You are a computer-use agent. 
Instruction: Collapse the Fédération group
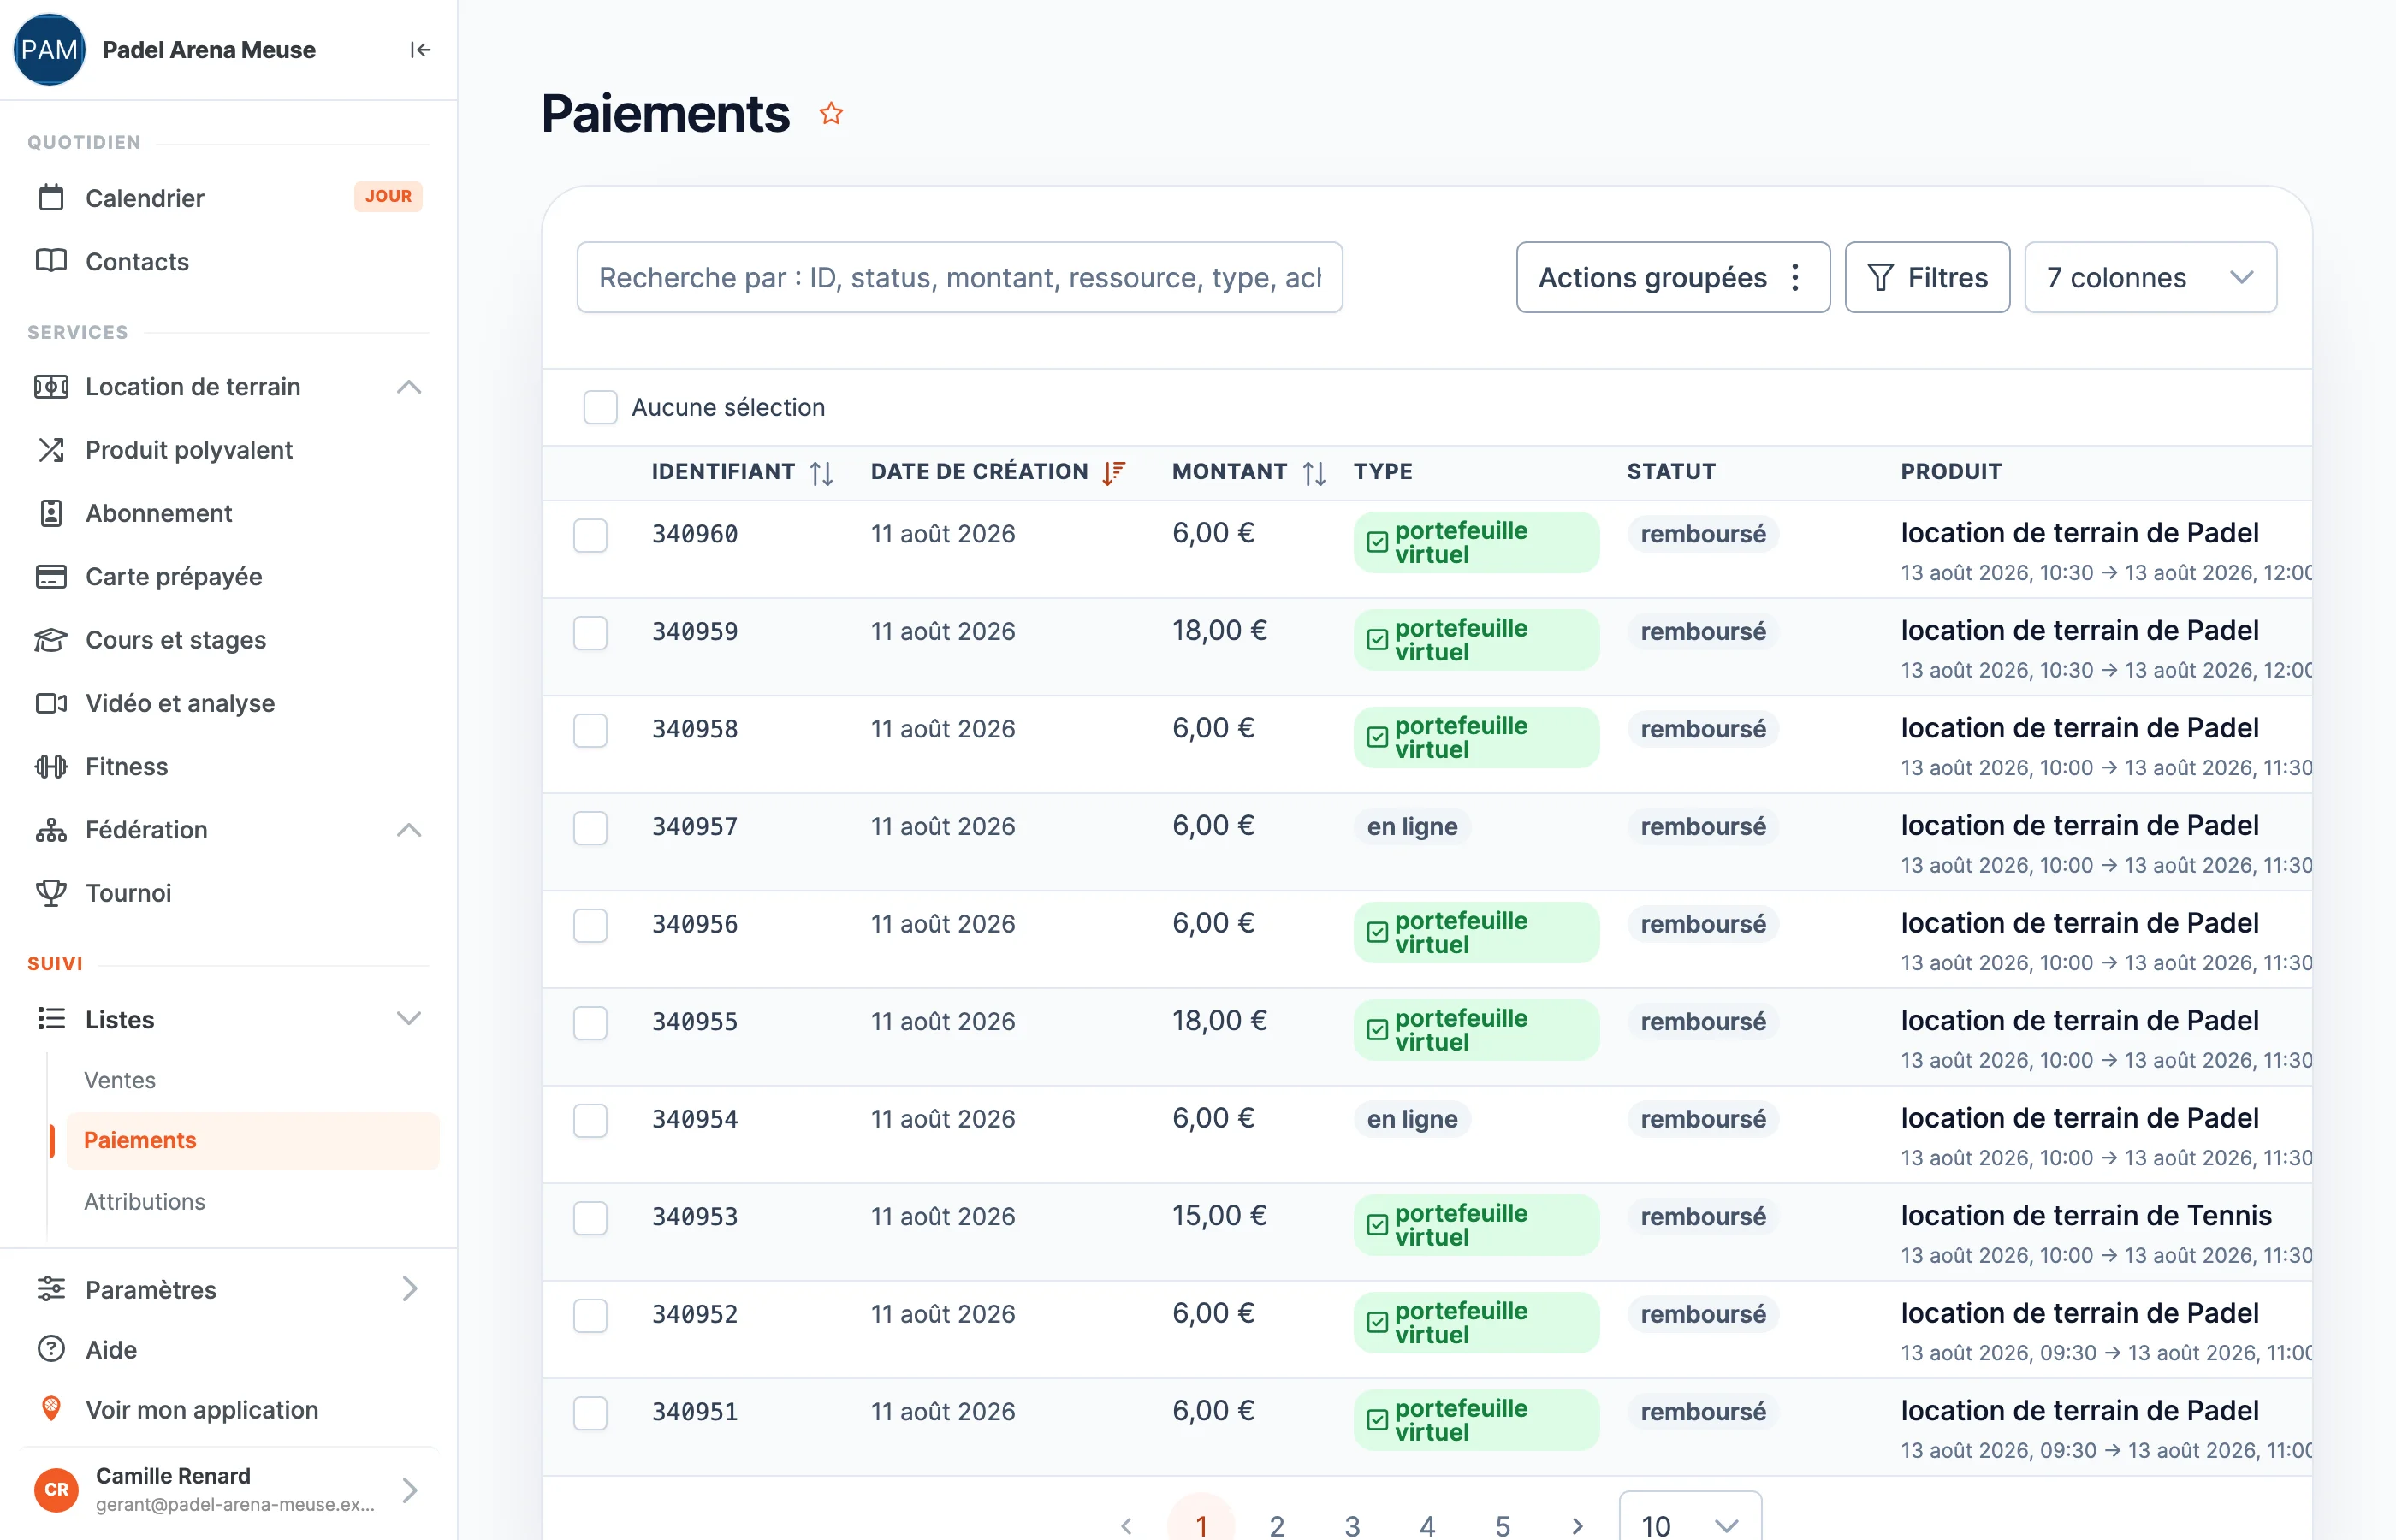(408, 830)
